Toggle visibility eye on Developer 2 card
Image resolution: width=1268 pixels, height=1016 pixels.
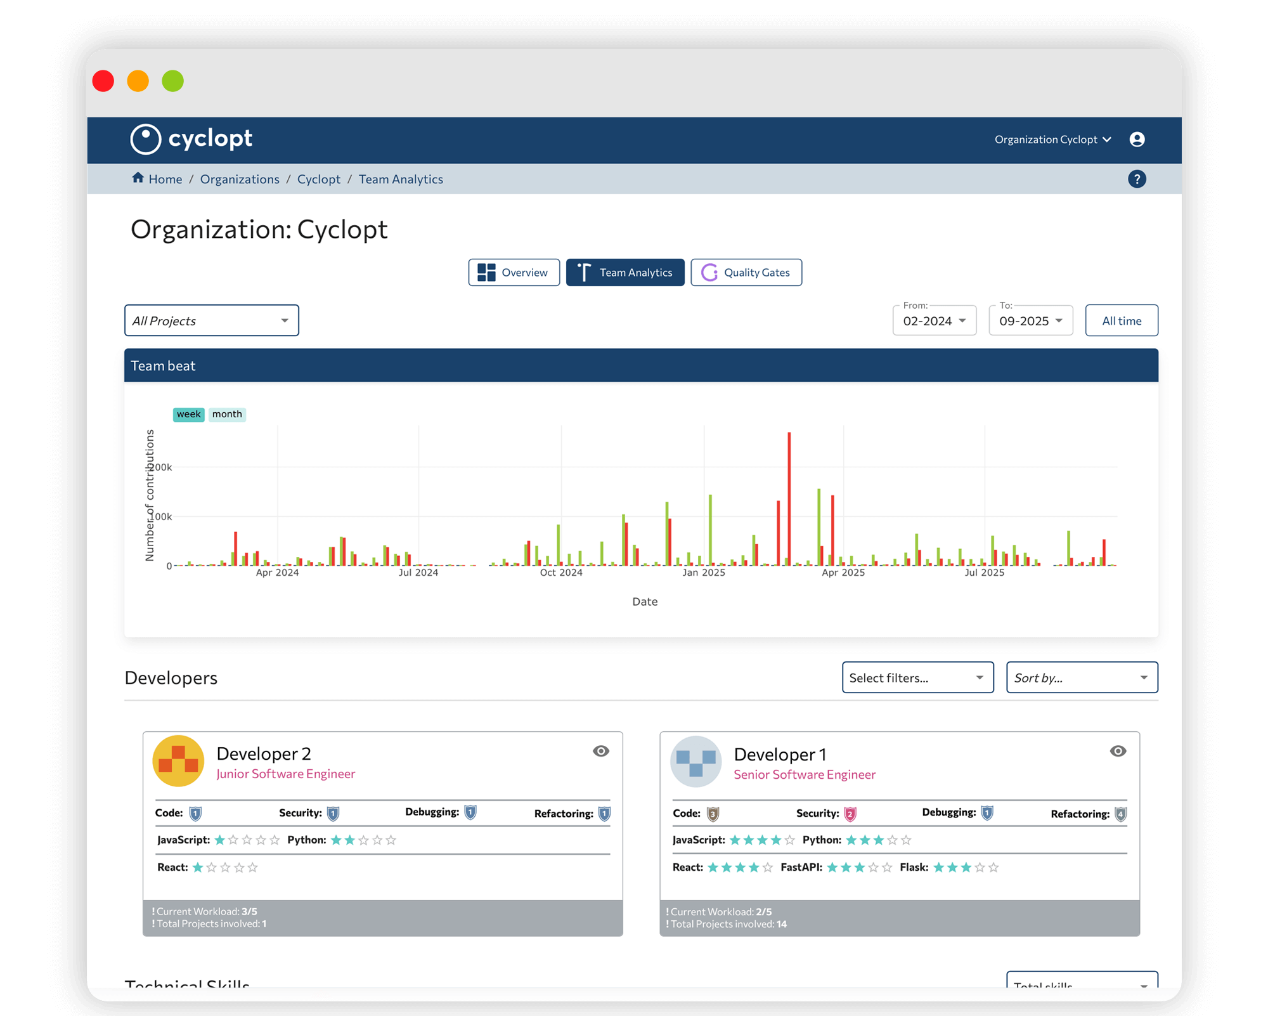600,752
